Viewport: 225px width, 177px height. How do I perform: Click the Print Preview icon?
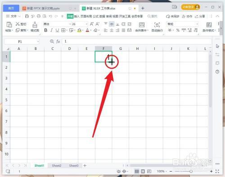(x=45, y=16)
